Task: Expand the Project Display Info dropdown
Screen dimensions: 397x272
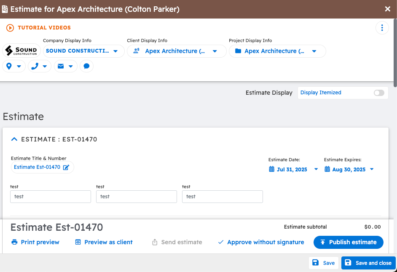Action: [x=277, y=51]
